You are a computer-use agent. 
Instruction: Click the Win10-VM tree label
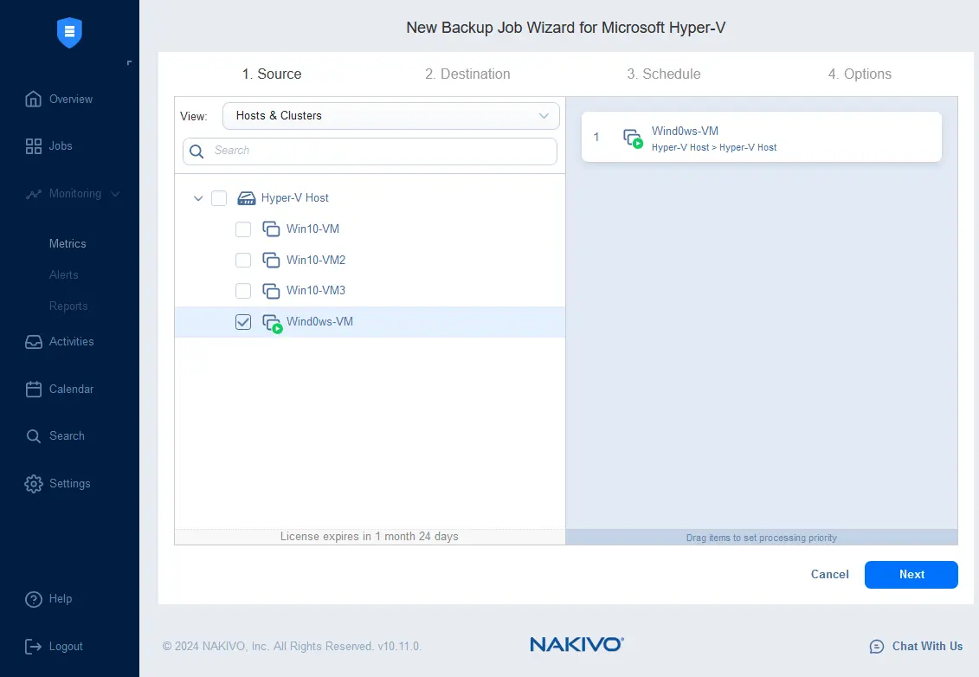pos(312,229)
